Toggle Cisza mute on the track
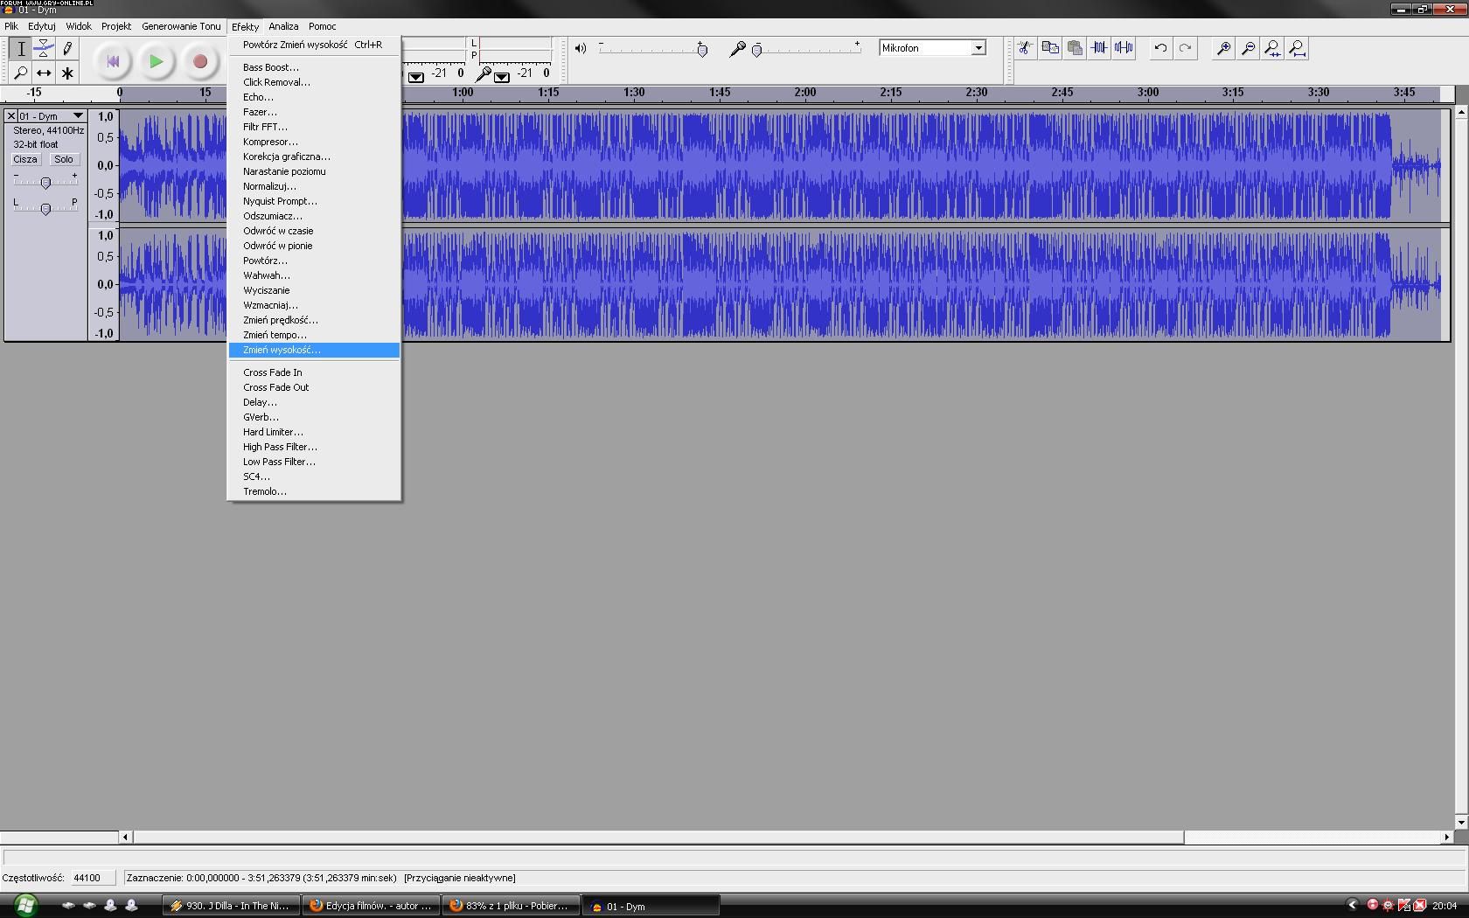Image resolution: width=1469 pixels, height=918 pixels. [25, 159]
